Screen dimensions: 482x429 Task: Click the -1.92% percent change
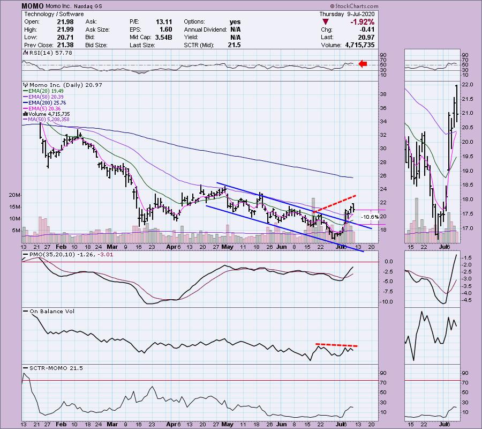[x=363, y=22]
